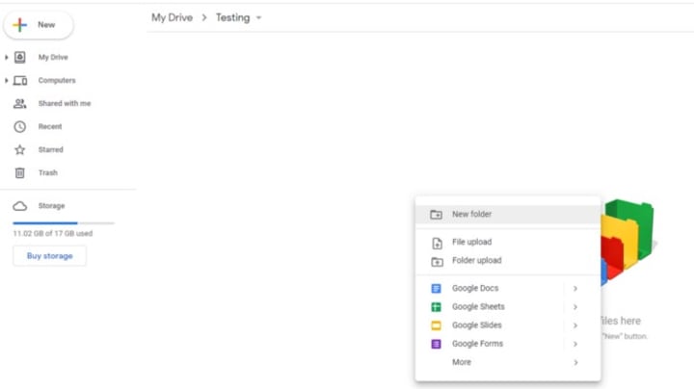694x389 pixels.
Task: Expand Google Forms submenu arrow
Action: point(575,344)
